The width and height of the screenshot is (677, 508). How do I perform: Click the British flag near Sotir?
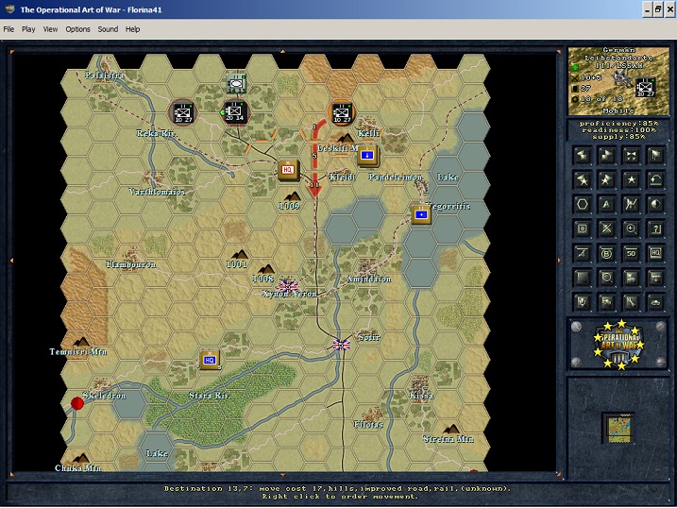click(342, 344)
